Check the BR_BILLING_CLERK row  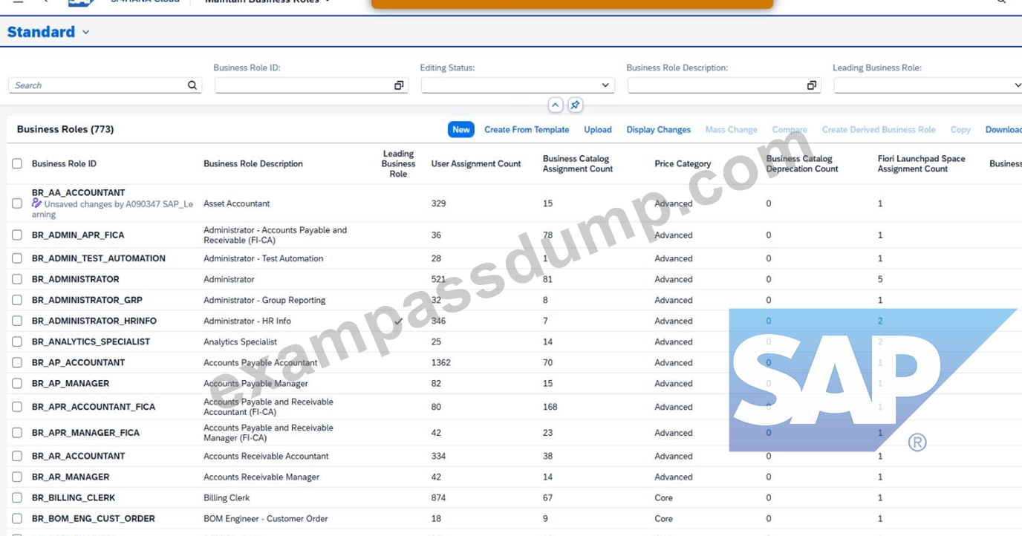pyautogui.click(x=17, y=497)
